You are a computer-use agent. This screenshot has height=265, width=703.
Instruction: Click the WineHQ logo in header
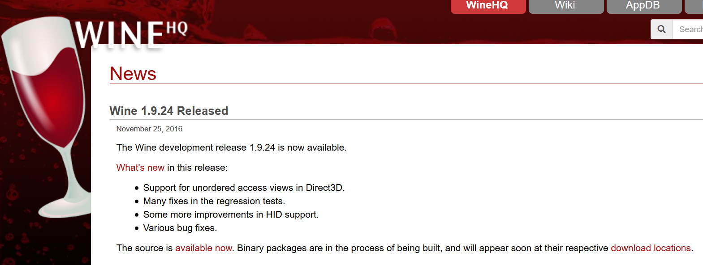point(131,34)
